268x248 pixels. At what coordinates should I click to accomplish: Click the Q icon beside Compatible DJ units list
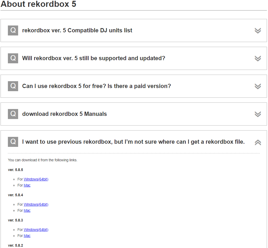(x=13, y=30)
